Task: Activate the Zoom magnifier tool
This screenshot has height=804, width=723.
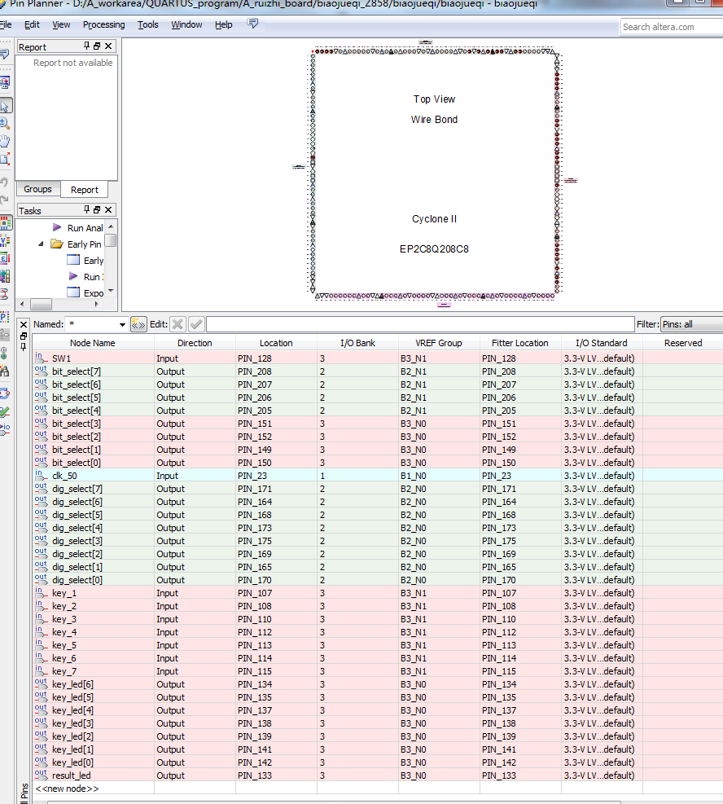Action: [x=5, y=123]
